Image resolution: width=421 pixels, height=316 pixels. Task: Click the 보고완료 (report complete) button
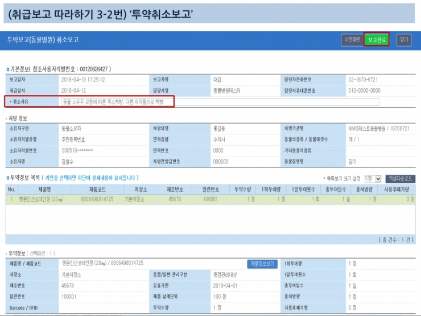point(377,40)
